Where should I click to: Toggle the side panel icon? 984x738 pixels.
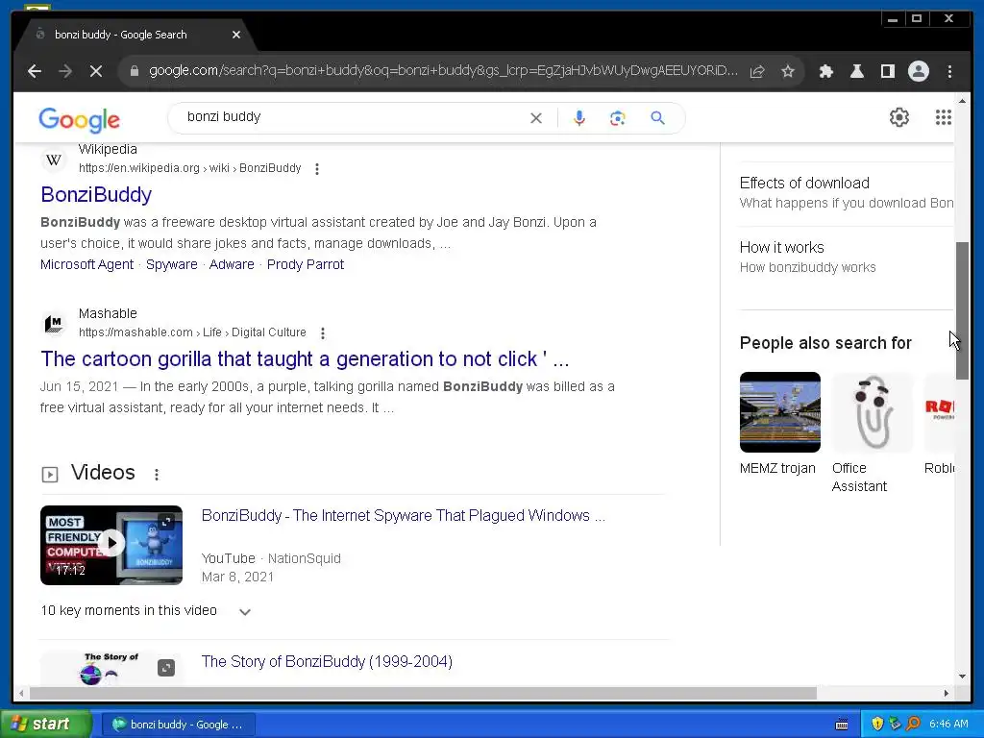pyautogui.click(x=887, y=71)
